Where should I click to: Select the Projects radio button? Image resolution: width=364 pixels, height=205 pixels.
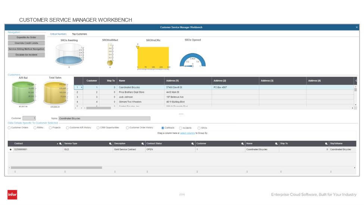tap(50, 128)
